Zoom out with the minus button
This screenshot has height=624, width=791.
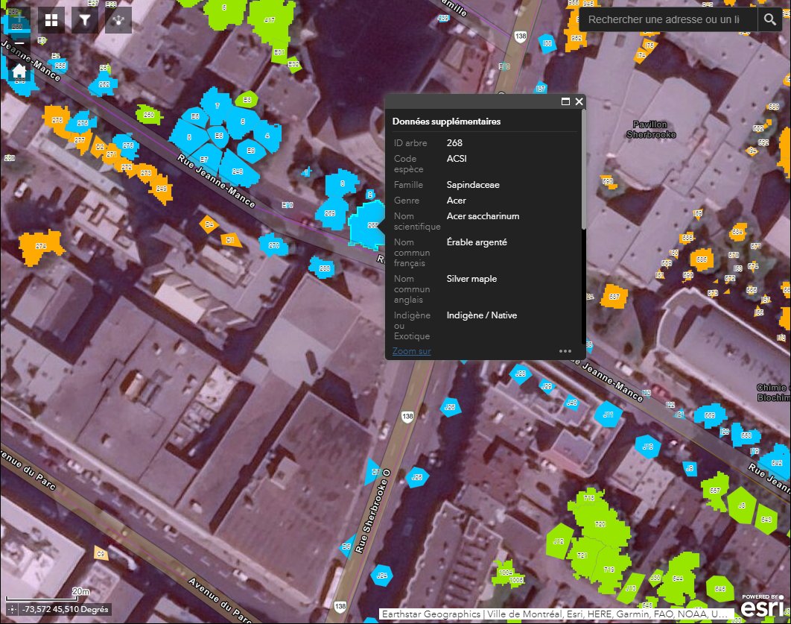(x=19, y=43)
